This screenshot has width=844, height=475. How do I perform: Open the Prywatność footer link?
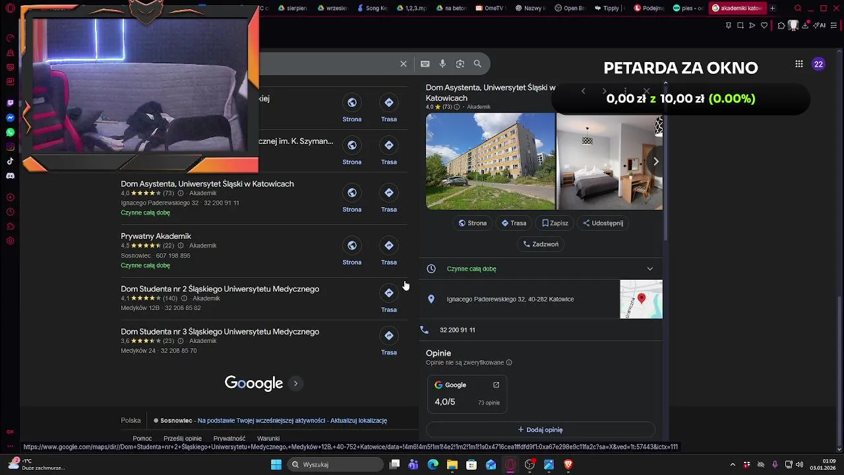click(x=229, y=439)
